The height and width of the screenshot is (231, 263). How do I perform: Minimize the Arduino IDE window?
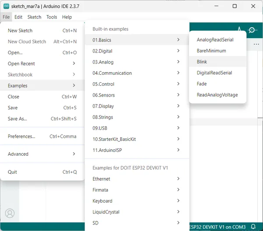click(216, 6)
